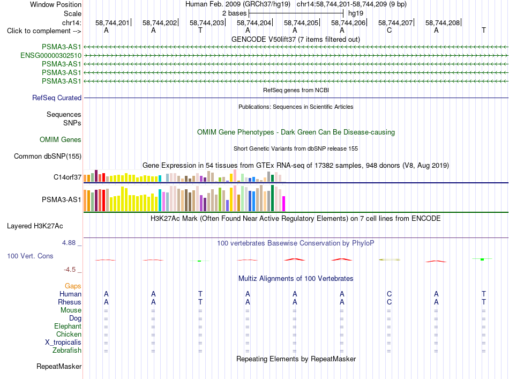
Task: Click the 58,744,201 ruler coordinate
Action: pos(113,23)
